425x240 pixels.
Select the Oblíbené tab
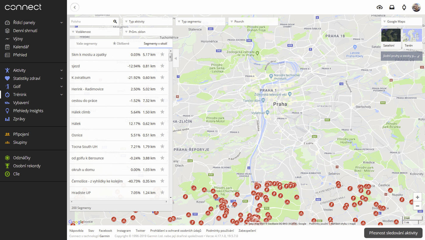(121, 44)
